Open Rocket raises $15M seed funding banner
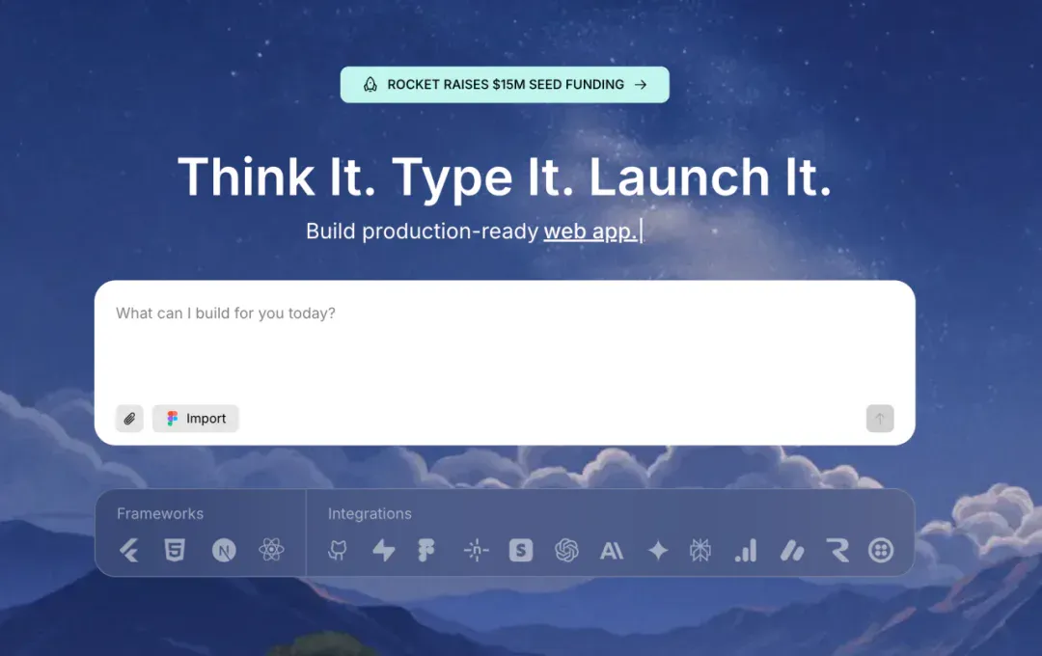This screenshot has width=1042, height=656. [505, 84]
